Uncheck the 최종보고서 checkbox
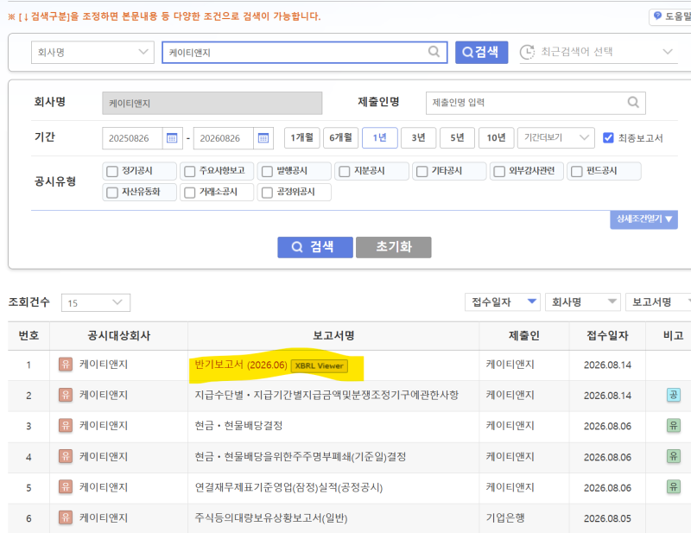691x533 pixels. [608, 138]
